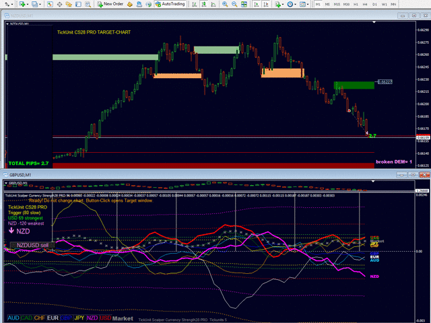431x323 pixels.
Task: Click the TOTAL PIPS= 2.7 label
Action: point(28,164)
